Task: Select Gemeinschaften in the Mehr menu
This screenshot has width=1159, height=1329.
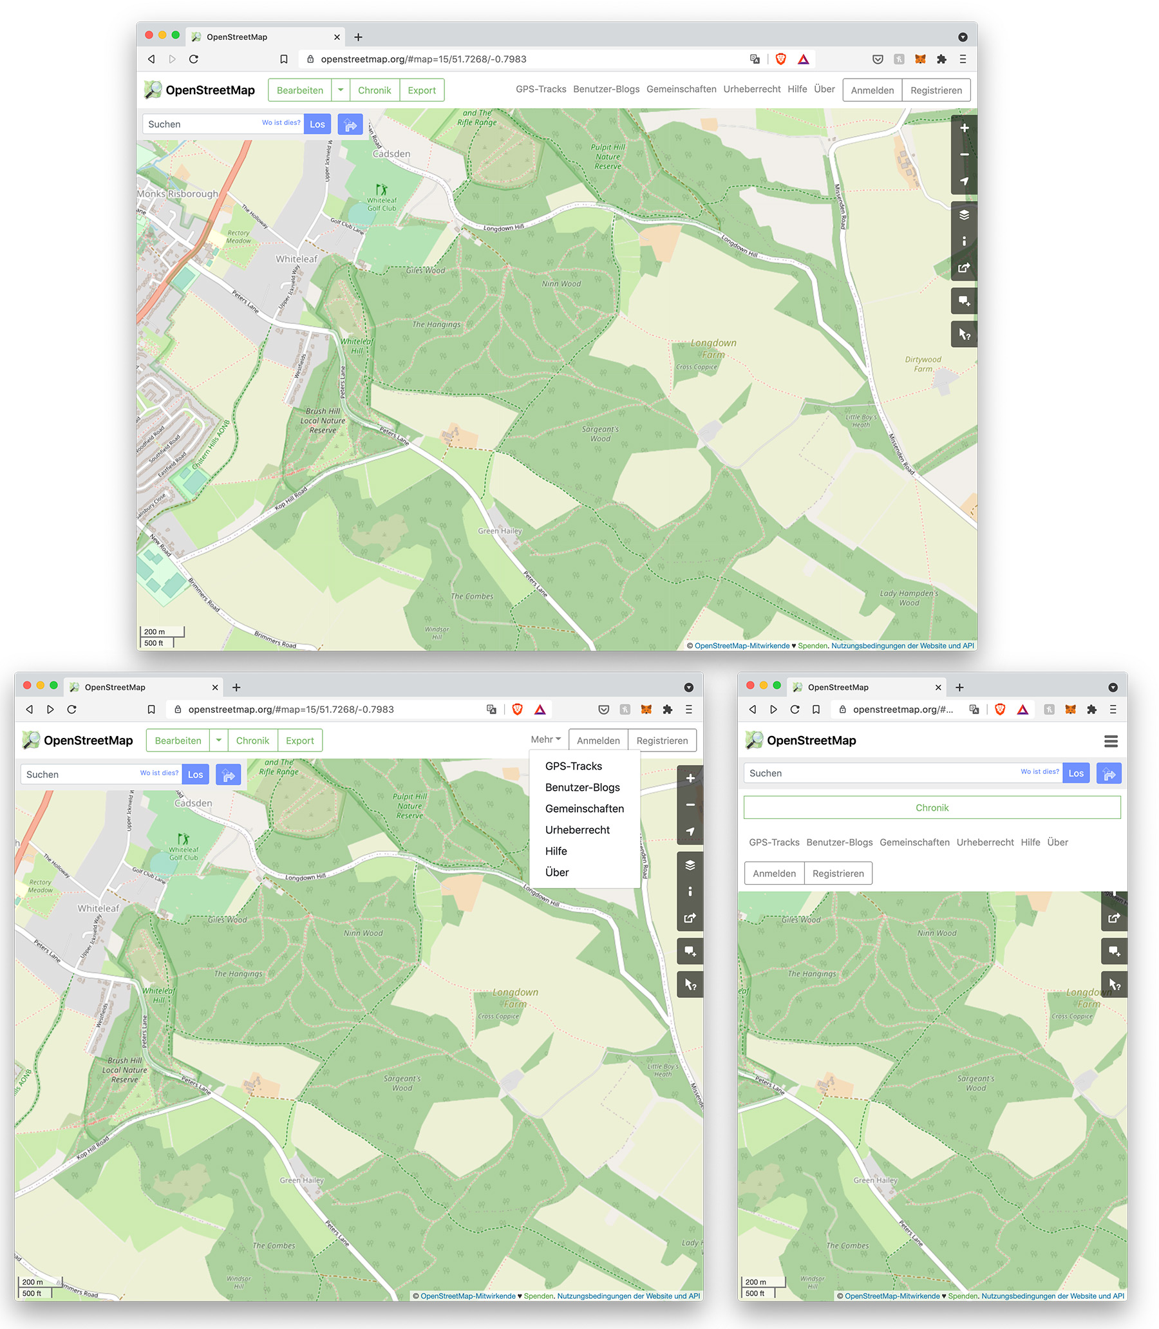Action: (x=584, y=808)
